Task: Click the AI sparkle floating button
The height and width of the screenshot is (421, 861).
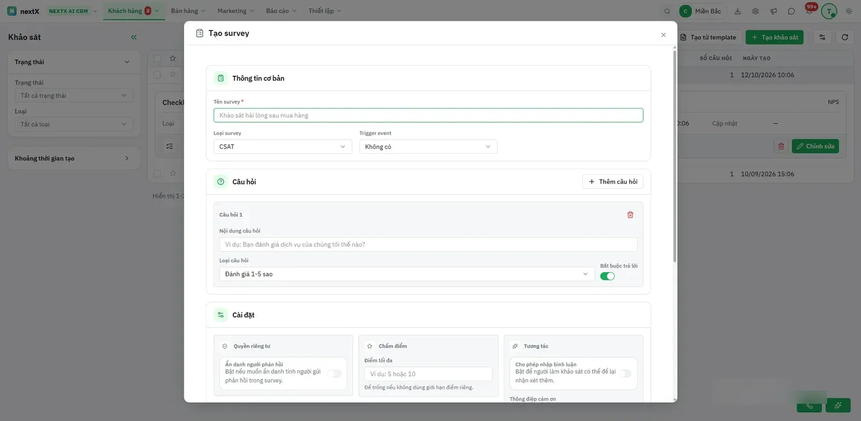Action: point(838,405)
